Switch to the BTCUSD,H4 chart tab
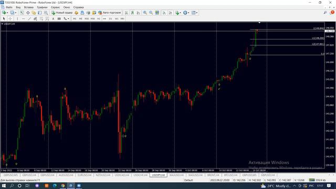This screenshot has width=336, height=189. (230, 175)
